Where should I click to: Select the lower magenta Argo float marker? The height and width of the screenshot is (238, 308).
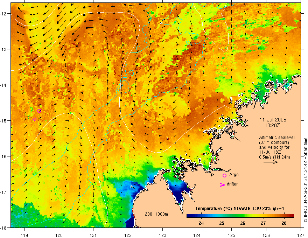[35, 119]
